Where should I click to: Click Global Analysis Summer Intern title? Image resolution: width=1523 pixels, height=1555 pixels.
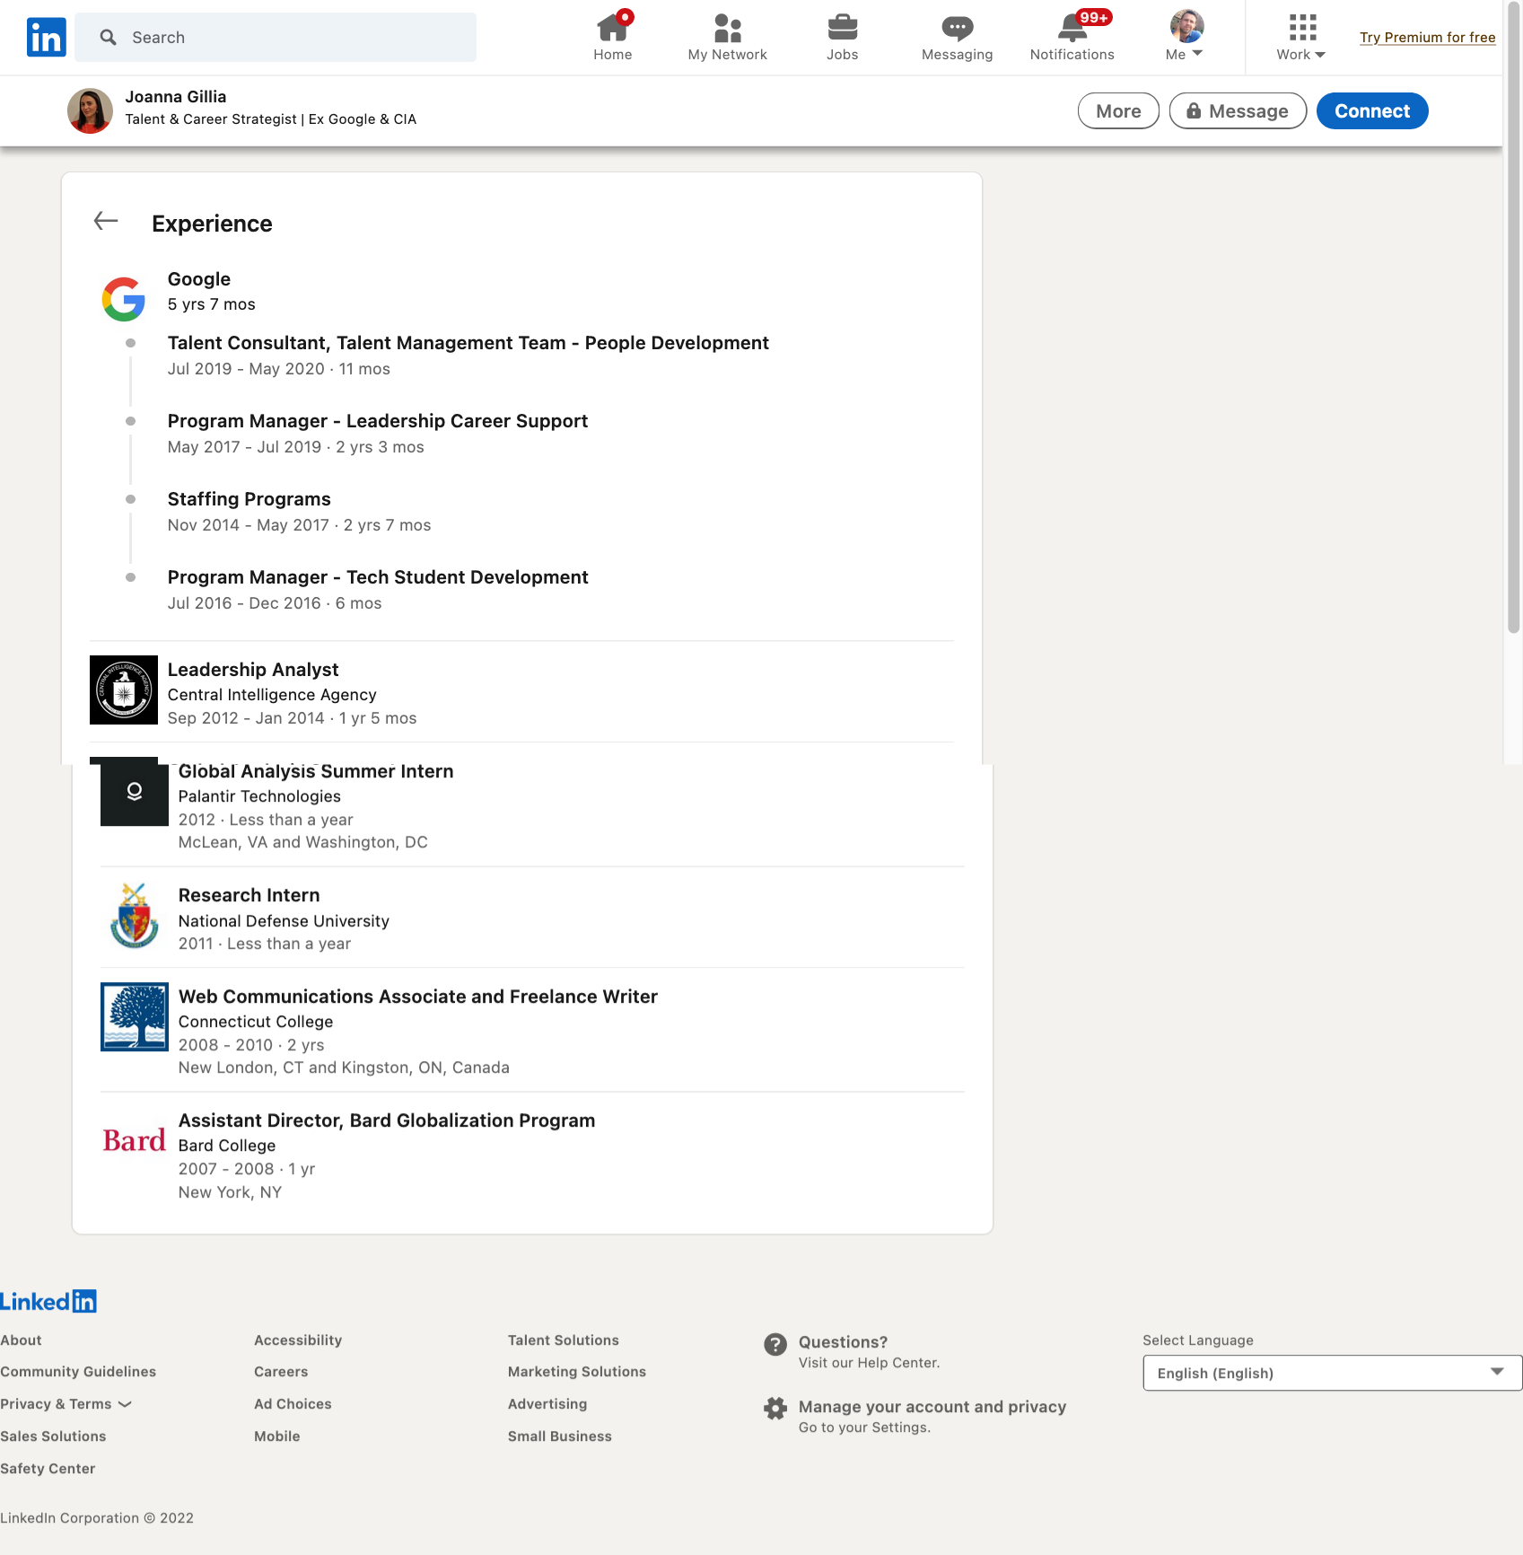pos(316,771)
